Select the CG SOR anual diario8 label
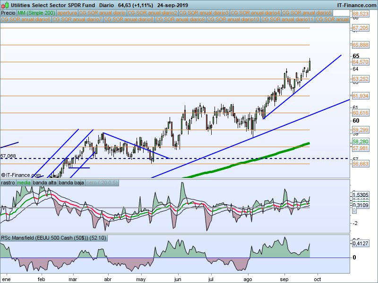378x283 pixels. (x=129, y=19)
